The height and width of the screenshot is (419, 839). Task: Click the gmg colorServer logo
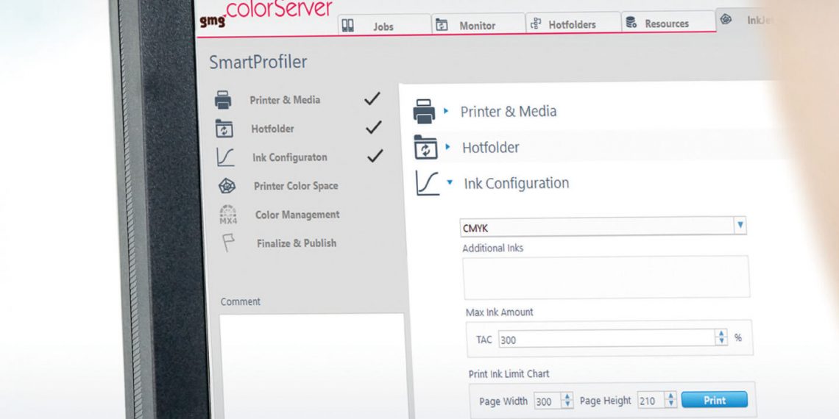pos(266,13)
